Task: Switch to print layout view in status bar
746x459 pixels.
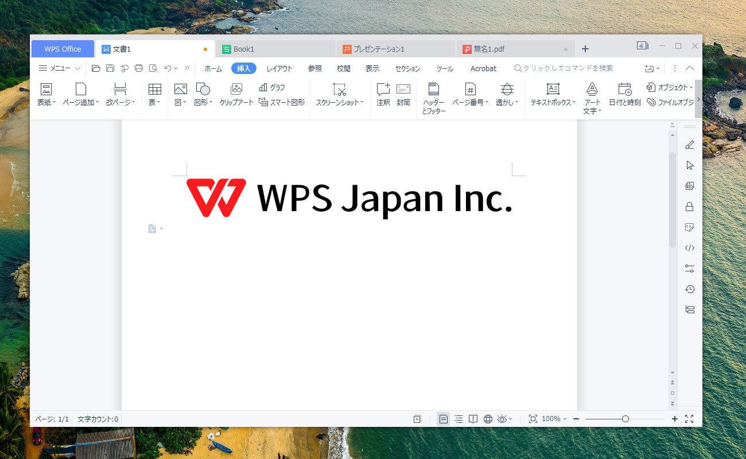Action: coord(444,419)
